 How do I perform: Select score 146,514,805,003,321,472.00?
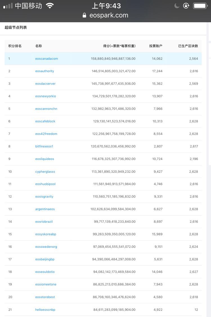point(113,71)
